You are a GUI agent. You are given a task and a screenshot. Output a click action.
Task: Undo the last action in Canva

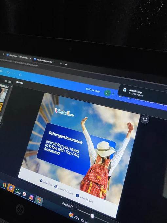(x=9, y=72)
